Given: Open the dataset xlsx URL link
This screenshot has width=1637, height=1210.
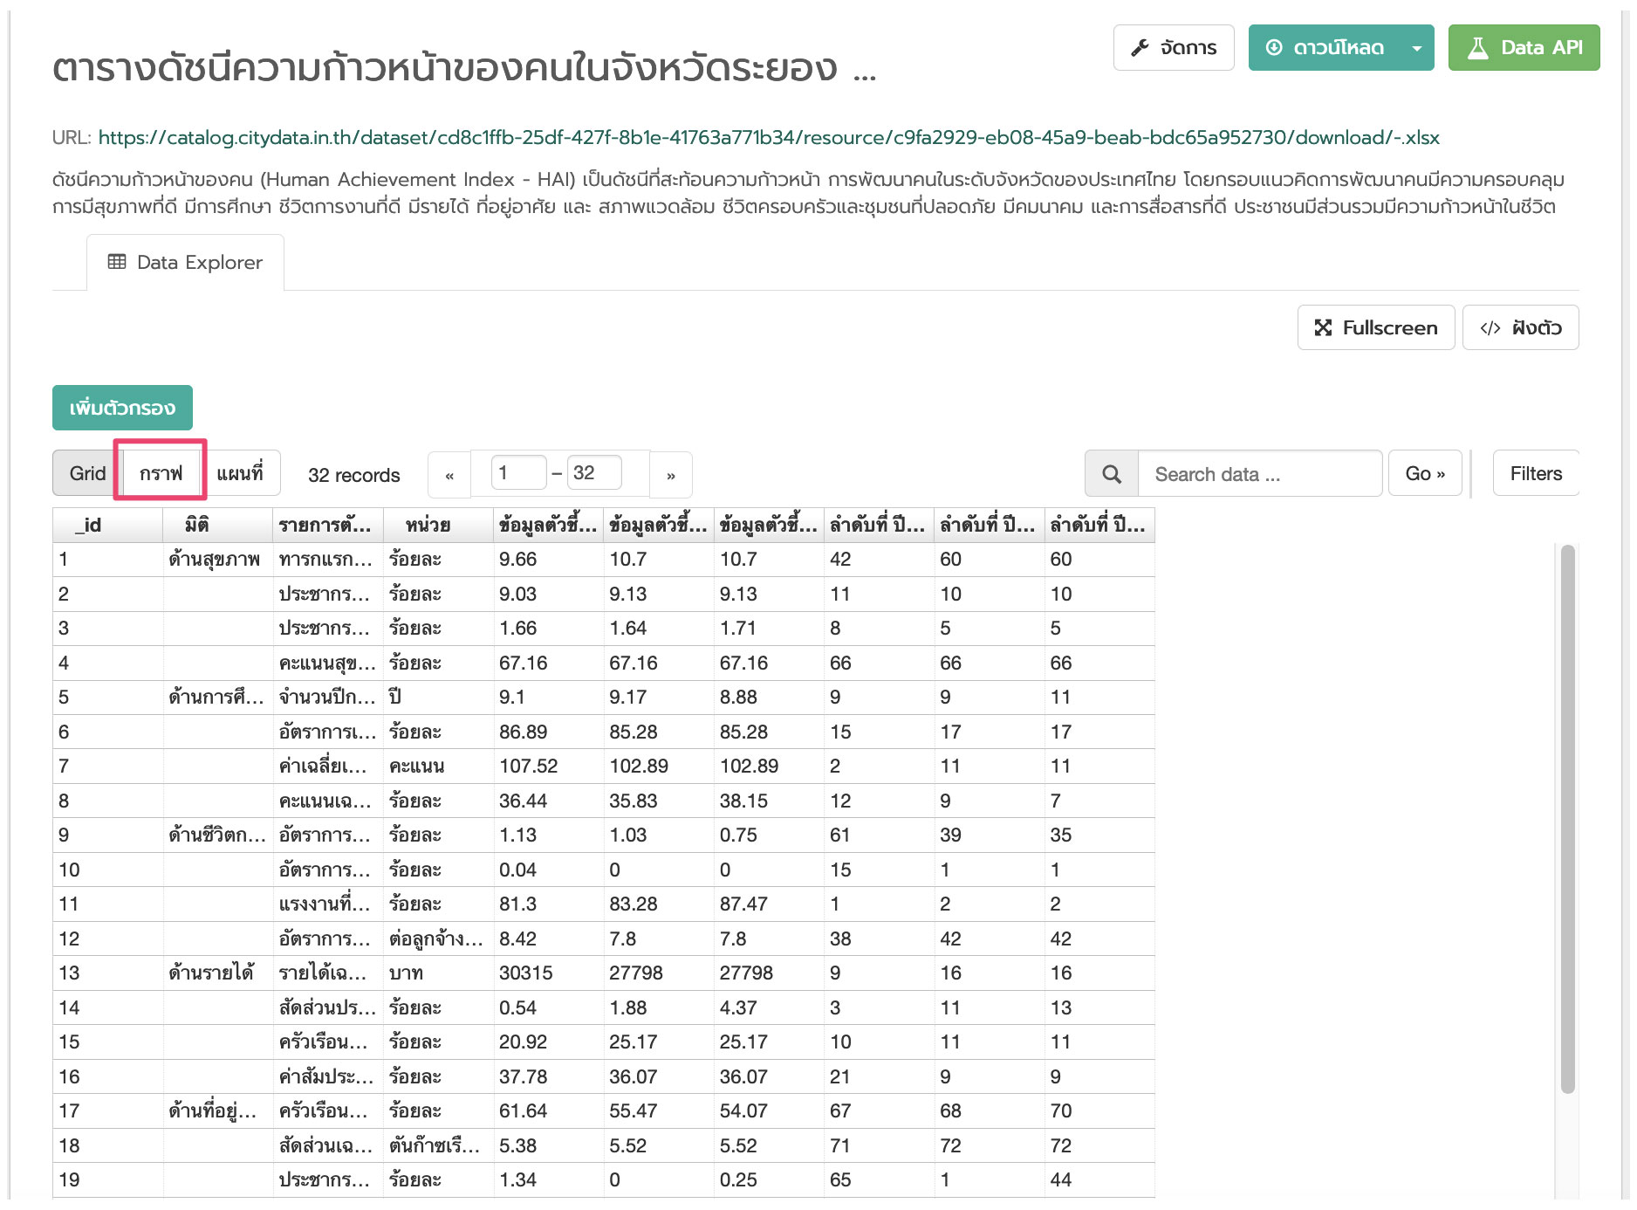Looking at the screenshot, I should [x=768, y=137].
